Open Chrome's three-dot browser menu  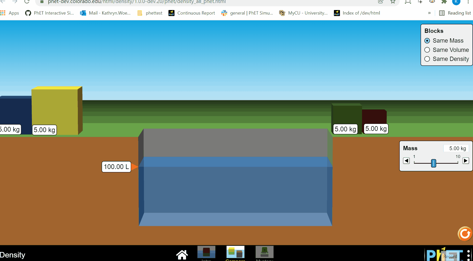point(468,2)
